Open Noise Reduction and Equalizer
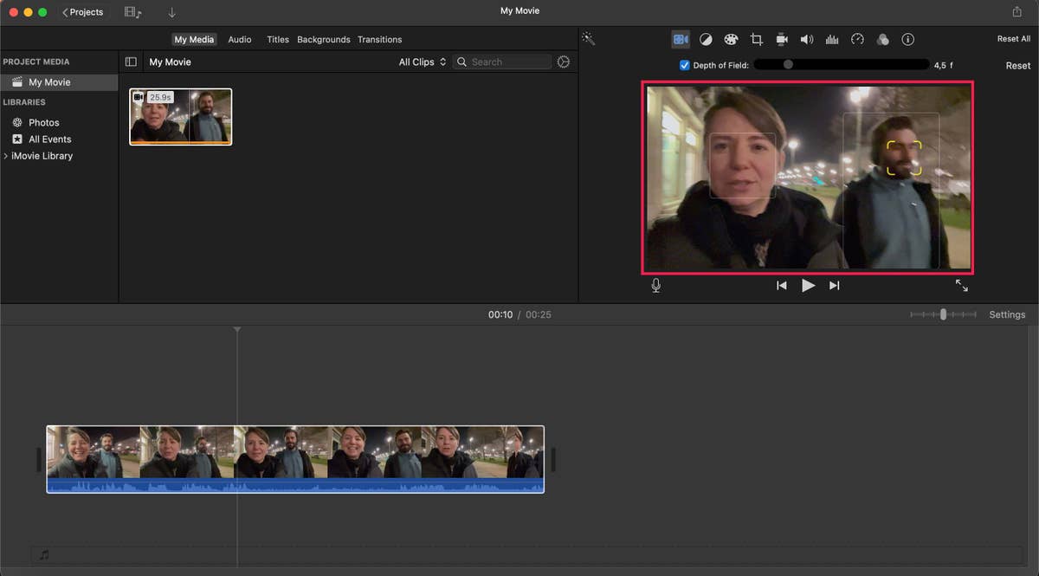 tap(832, 40)
